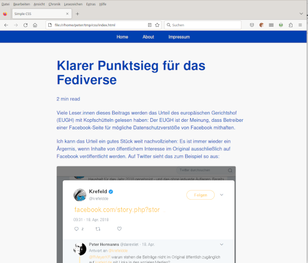This screenshot has width=308, height=263.
Task: Expand the Peter Hormanns reply chevron
Action: pyautogui.click(x=222, y=245)
